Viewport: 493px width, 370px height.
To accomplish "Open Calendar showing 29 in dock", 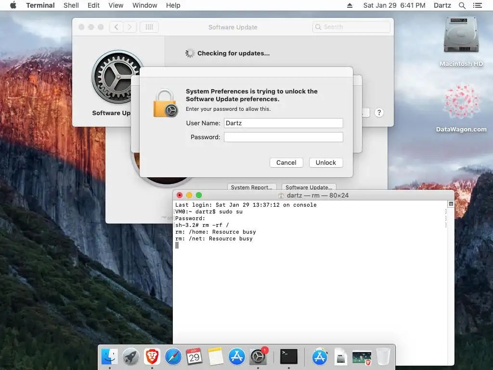I will point(195,357).
